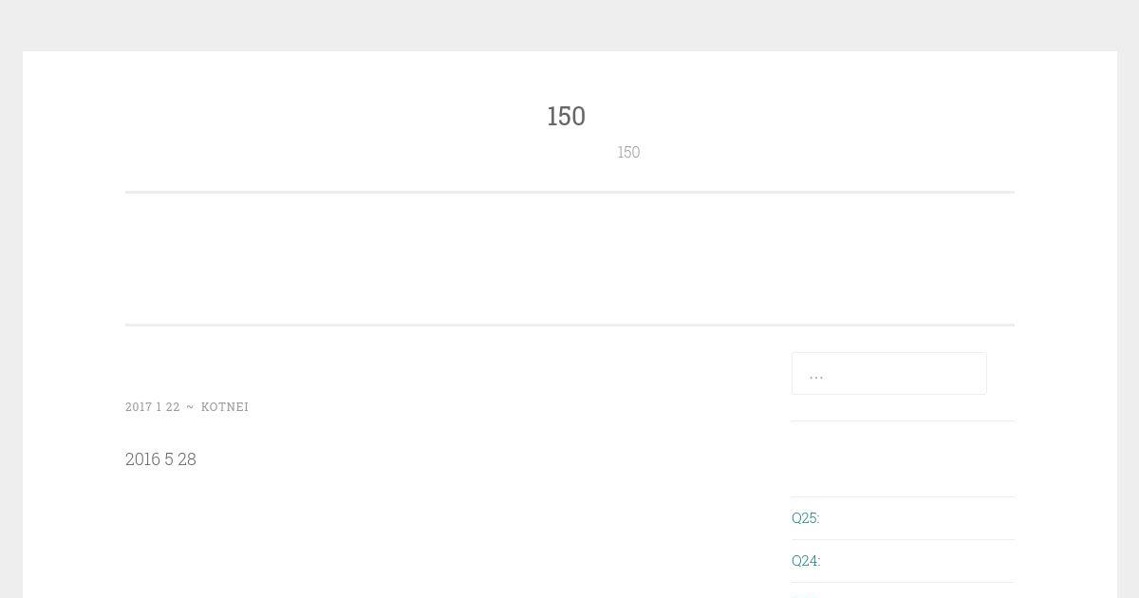1139x598 pixels.
Task: Click the blank heading area above Q25
Action: pyautogui.click(x=902, y=459)
